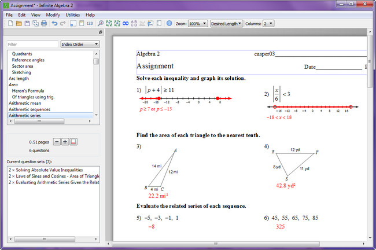Select the Arithmetic sequences topic
Viewport: 376px width, 250px height.
pos(30,109)
